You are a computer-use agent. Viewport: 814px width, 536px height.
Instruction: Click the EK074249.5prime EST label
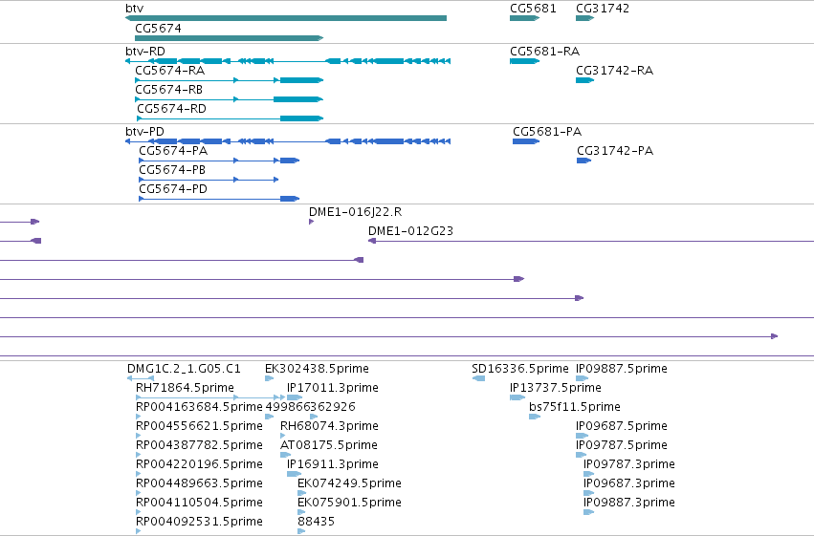click(x=349, y=484)
